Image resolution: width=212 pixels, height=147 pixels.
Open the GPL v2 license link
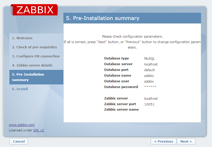pos(39,130)
